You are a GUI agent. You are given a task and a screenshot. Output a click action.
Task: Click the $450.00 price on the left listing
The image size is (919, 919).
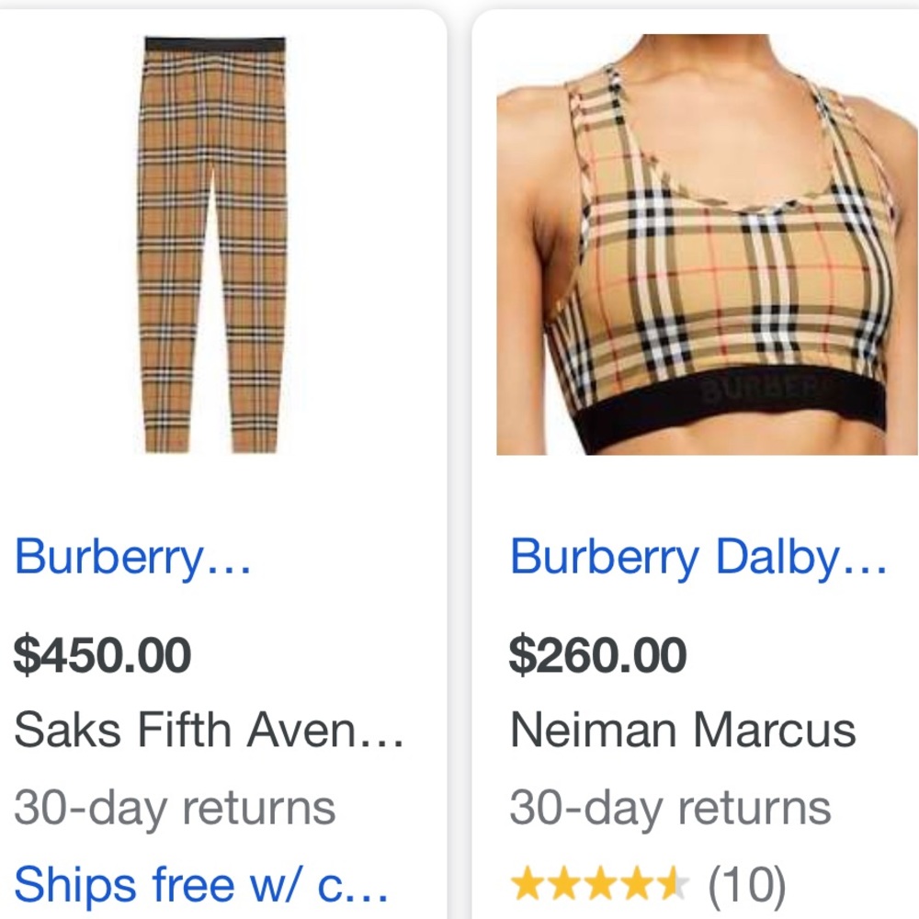tap(101, 654)
